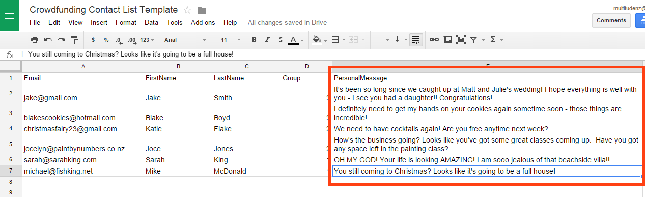Click the Undo arrow icon

point(48,39)
